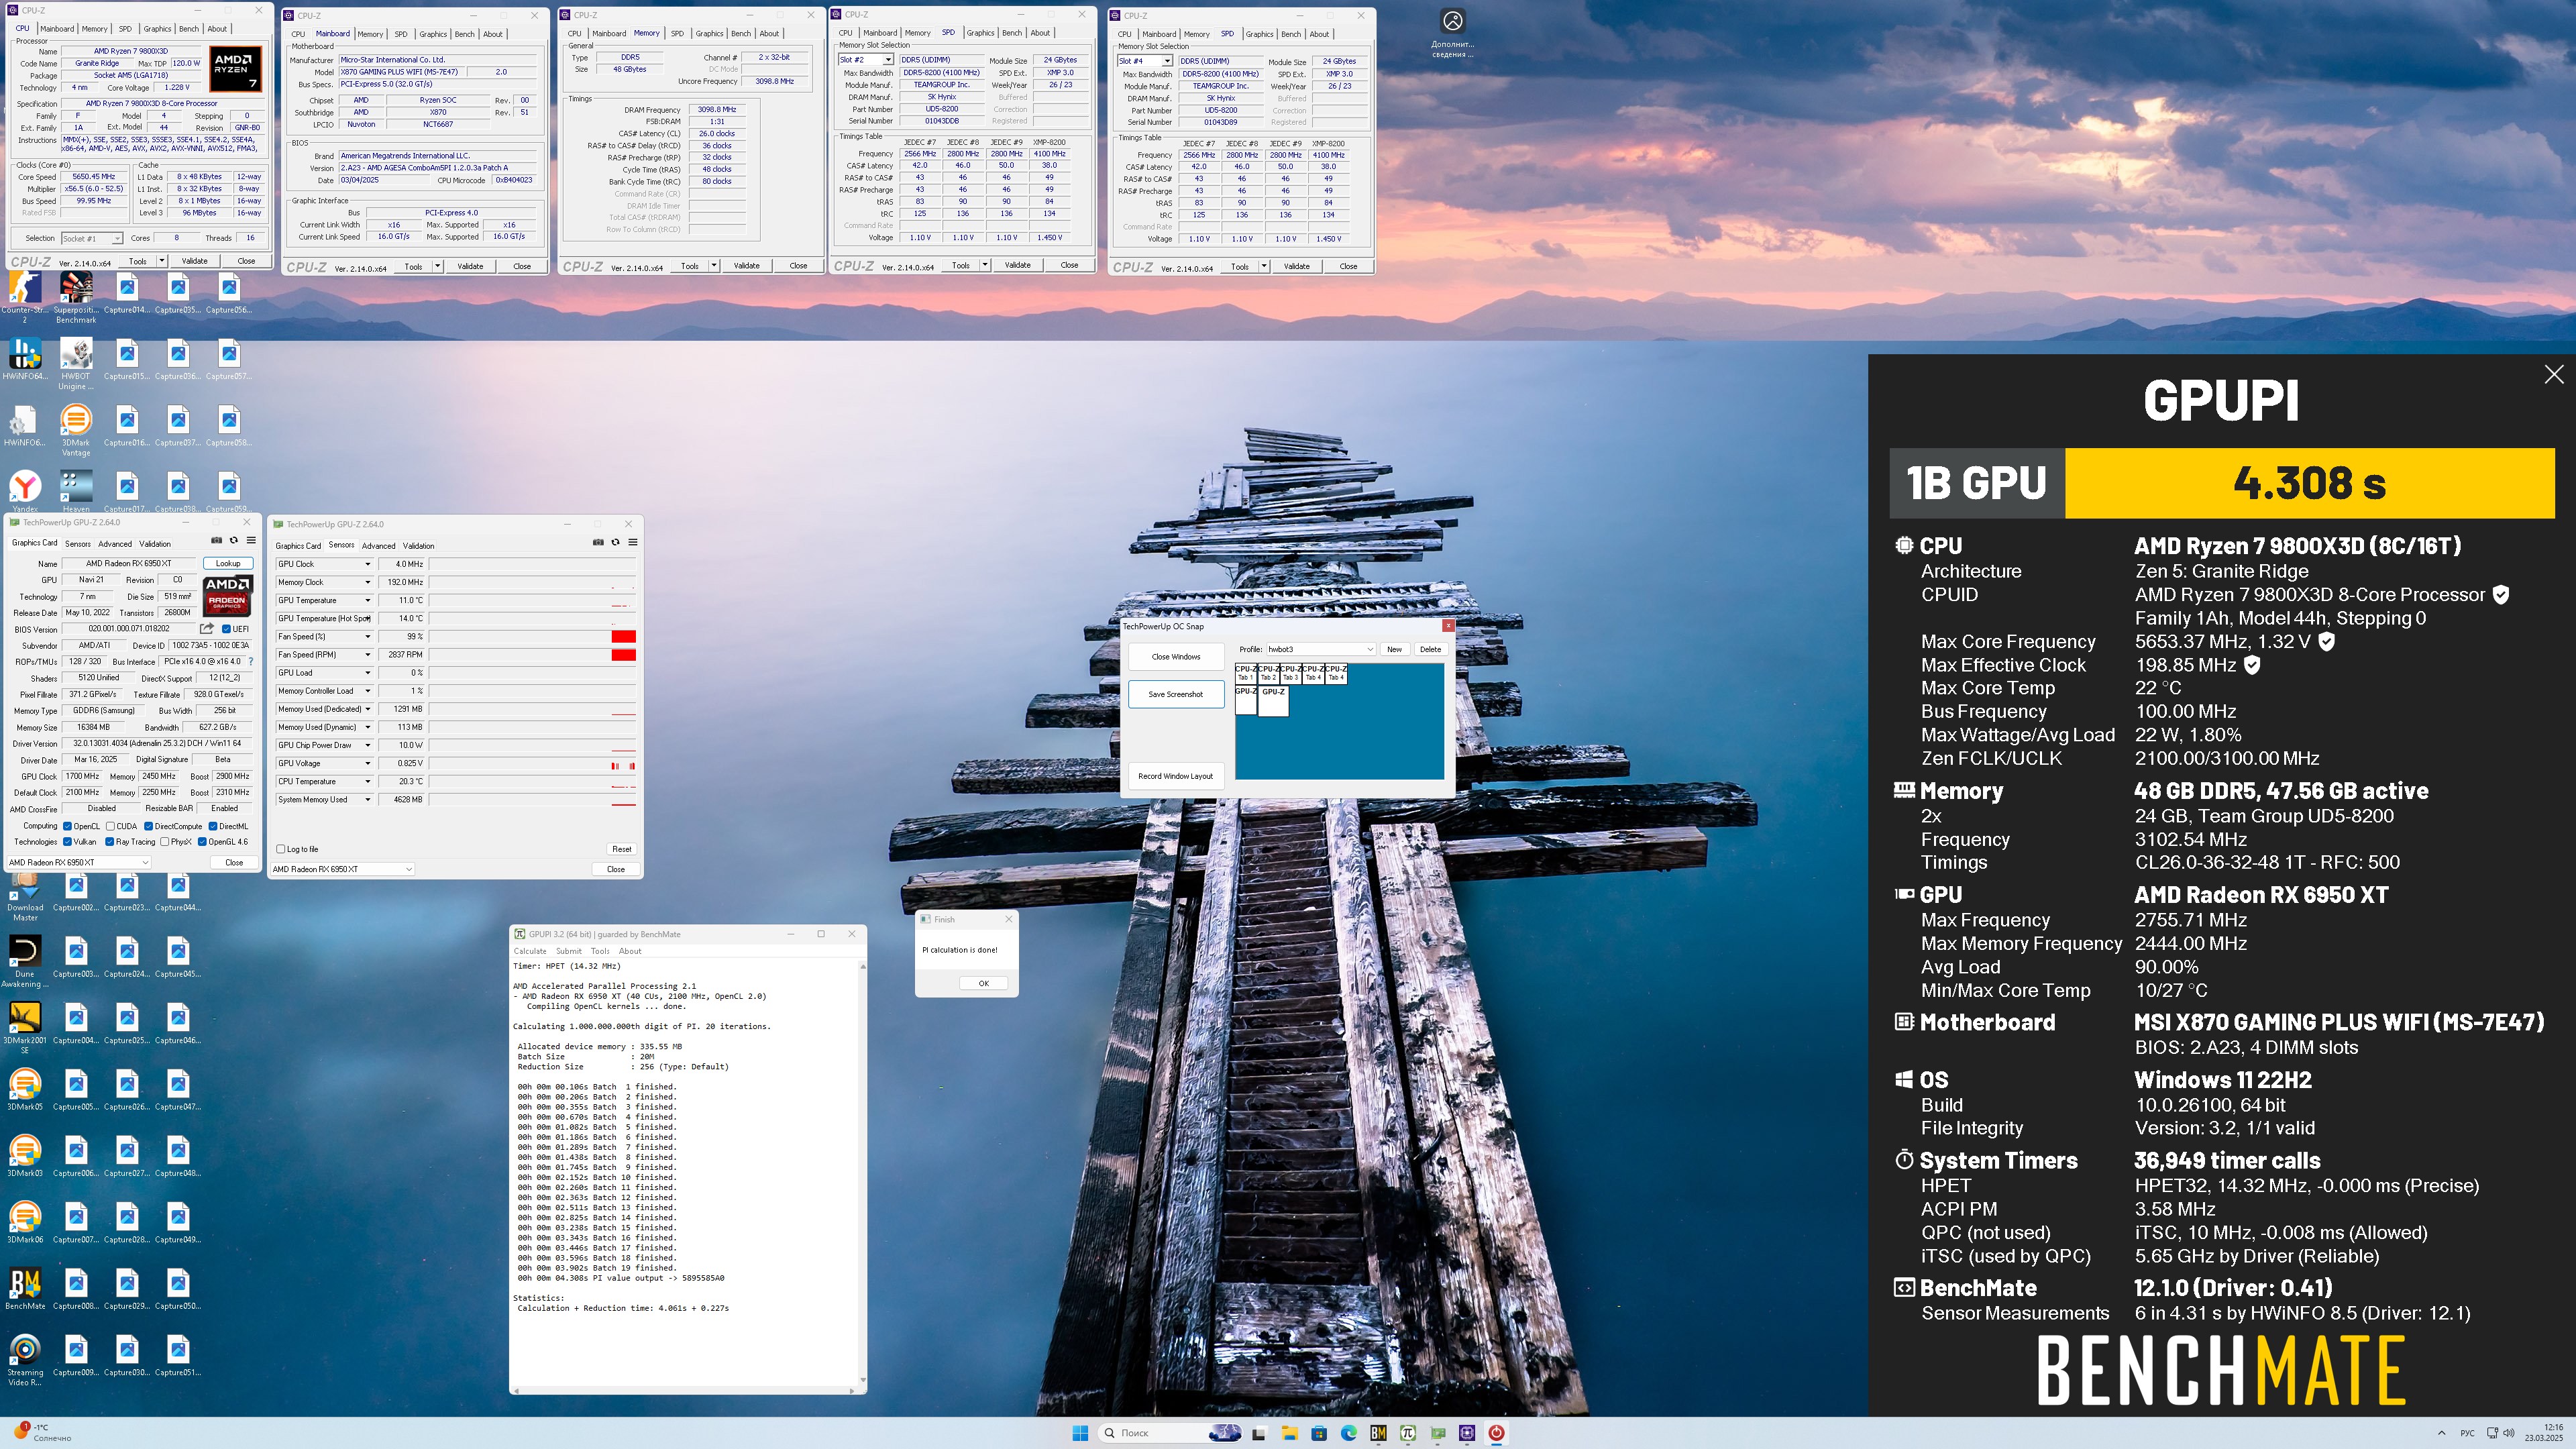This screenshot has width=2576, height=1449.
Task: Switch to Advanced tab in GPU-Z Sensors window
Action: [x=378, y=546]
